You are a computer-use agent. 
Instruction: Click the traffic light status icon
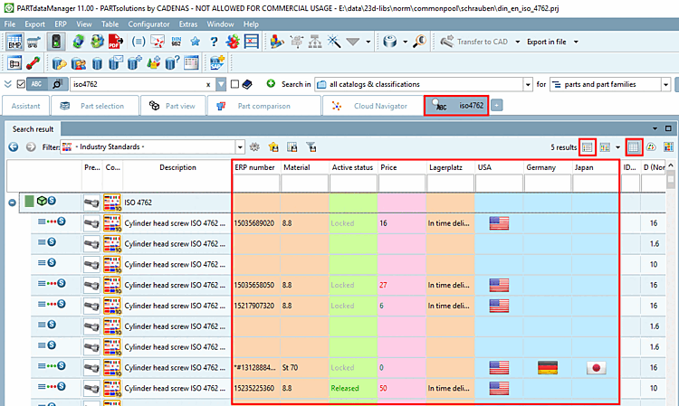click(x=54, y=42)
